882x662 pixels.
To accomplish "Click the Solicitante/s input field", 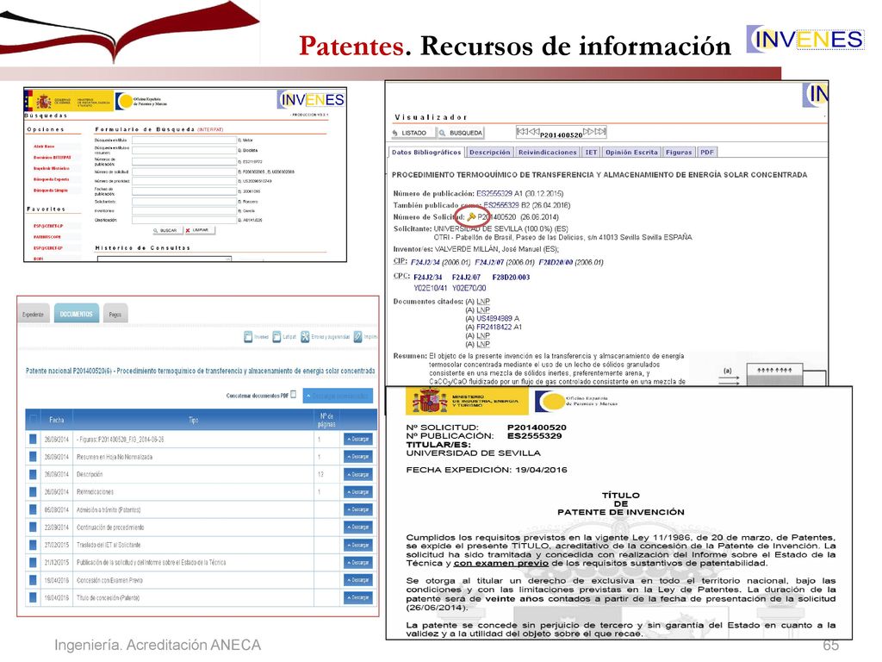I will [184, 201].
